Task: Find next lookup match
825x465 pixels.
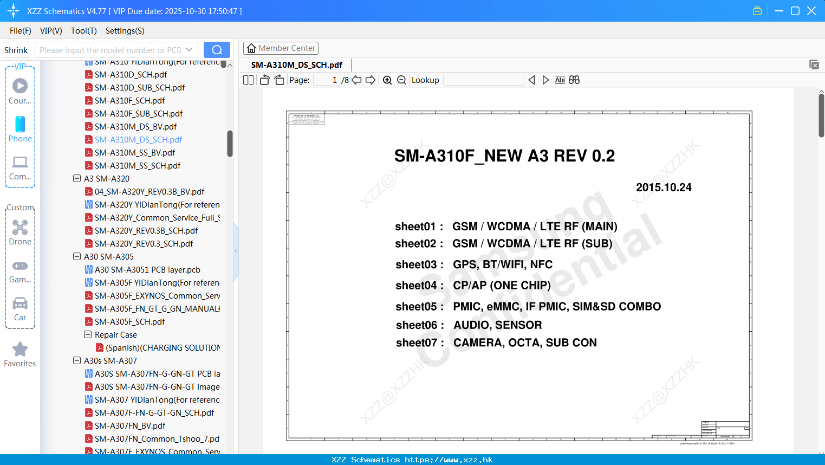Action: click(545, 80)
